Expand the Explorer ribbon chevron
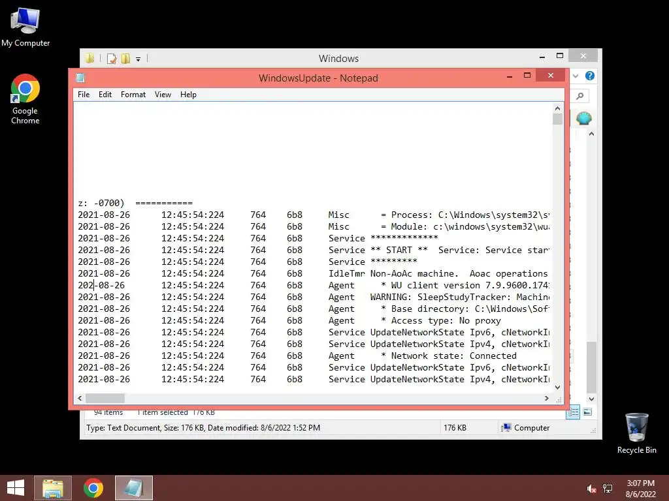669x501 pixels. point(576,76)
